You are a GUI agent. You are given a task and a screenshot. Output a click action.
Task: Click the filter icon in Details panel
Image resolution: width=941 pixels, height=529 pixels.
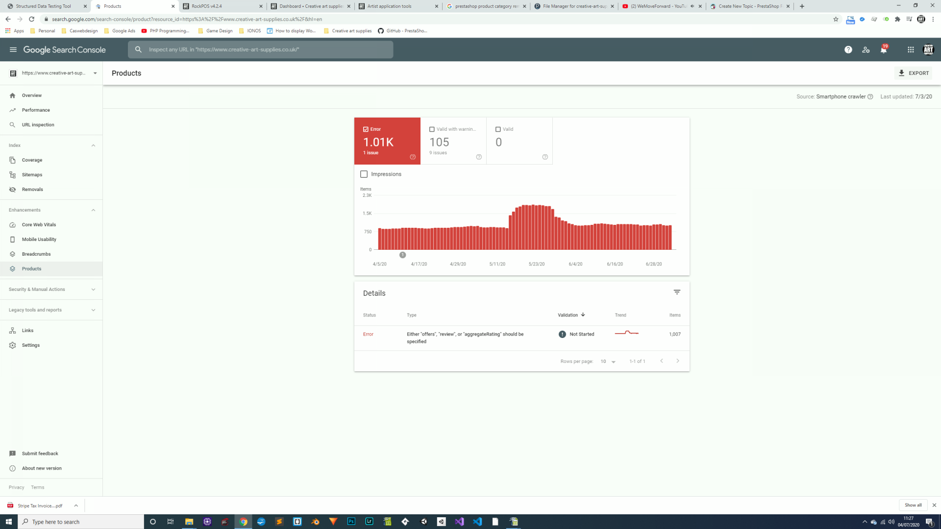point(677,292)
